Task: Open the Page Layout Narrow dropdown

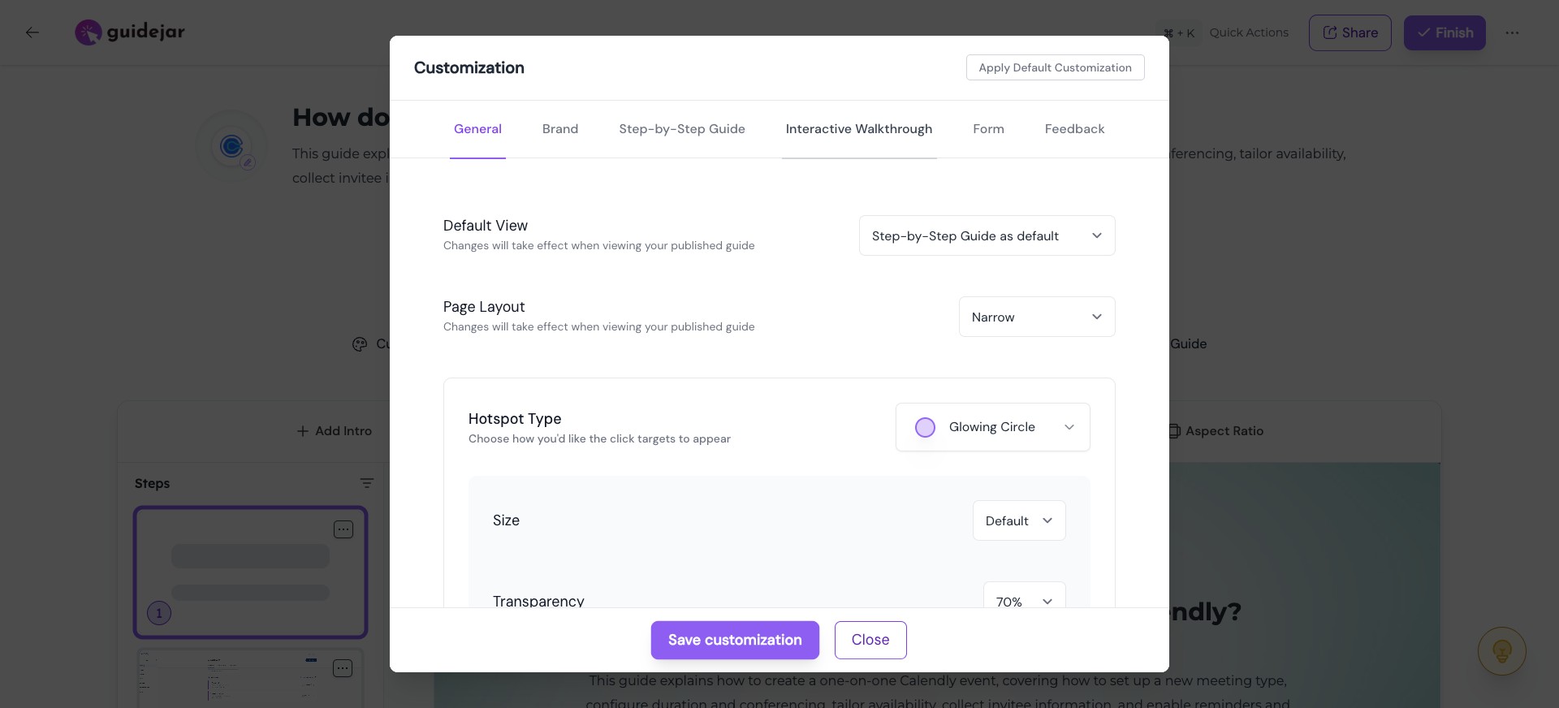Action: click(x=1036, y=317)
